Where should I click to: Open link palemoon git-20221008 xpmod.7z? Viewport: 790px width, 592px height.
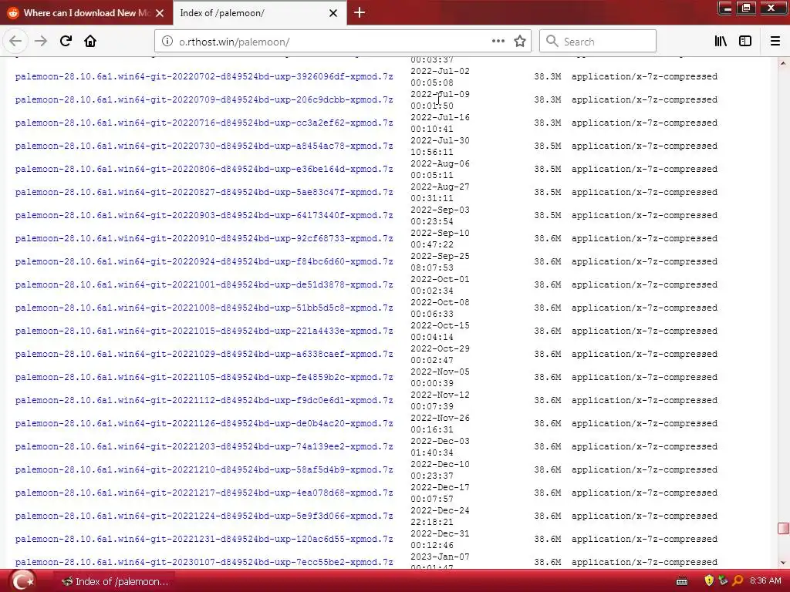point(204,308)
